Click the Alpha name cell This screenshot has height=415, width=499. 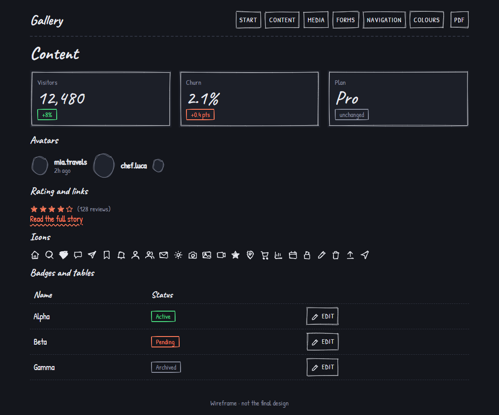point(42,317)
